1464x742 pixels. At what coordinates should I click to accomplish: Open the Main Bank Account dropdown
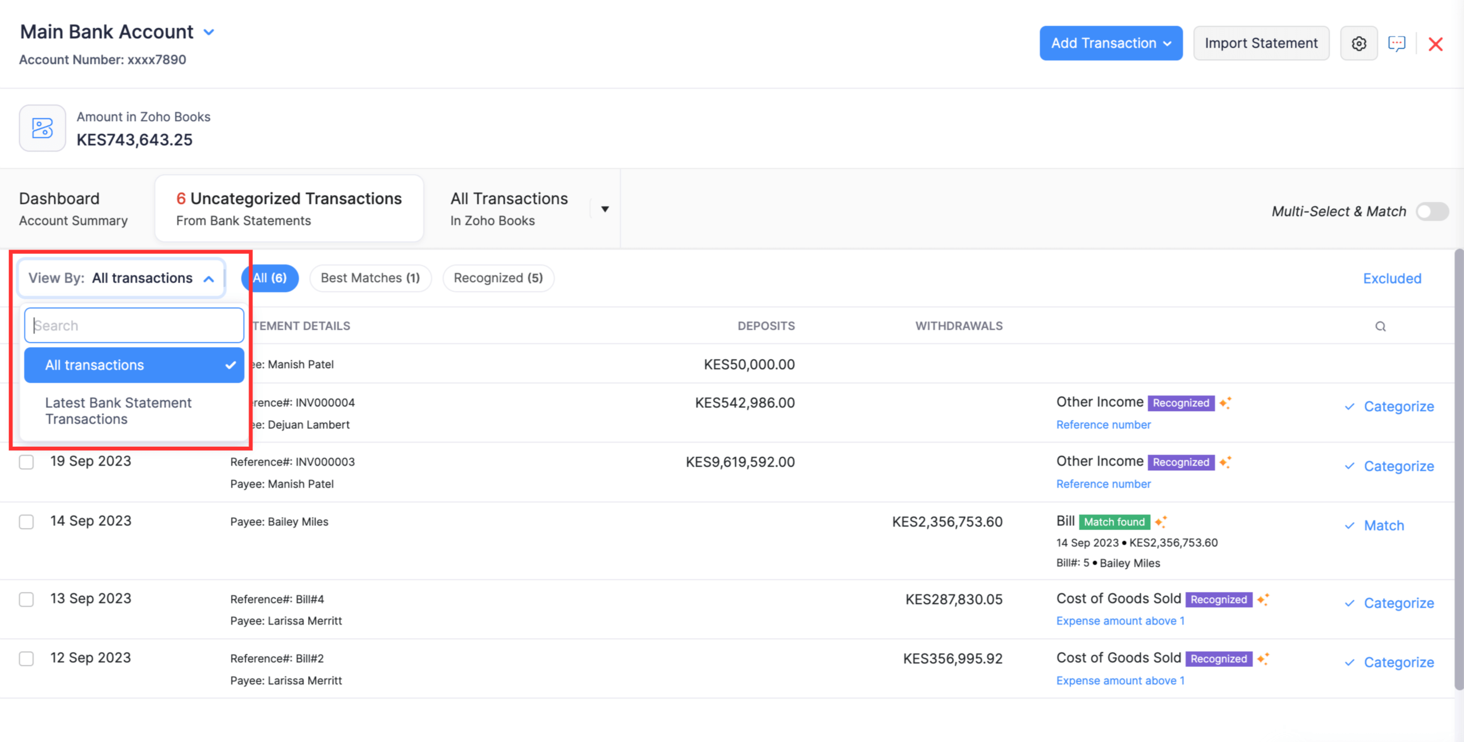click(x=209, y=32)
